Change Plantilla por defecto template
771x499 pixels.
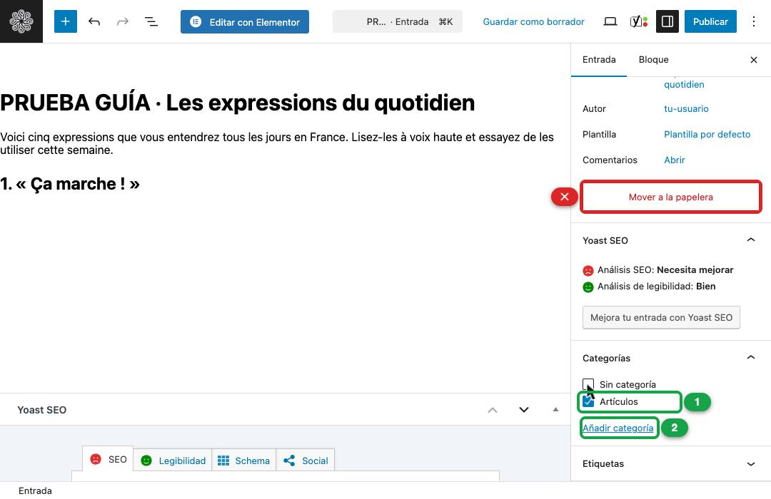click(x=707, y=134)
